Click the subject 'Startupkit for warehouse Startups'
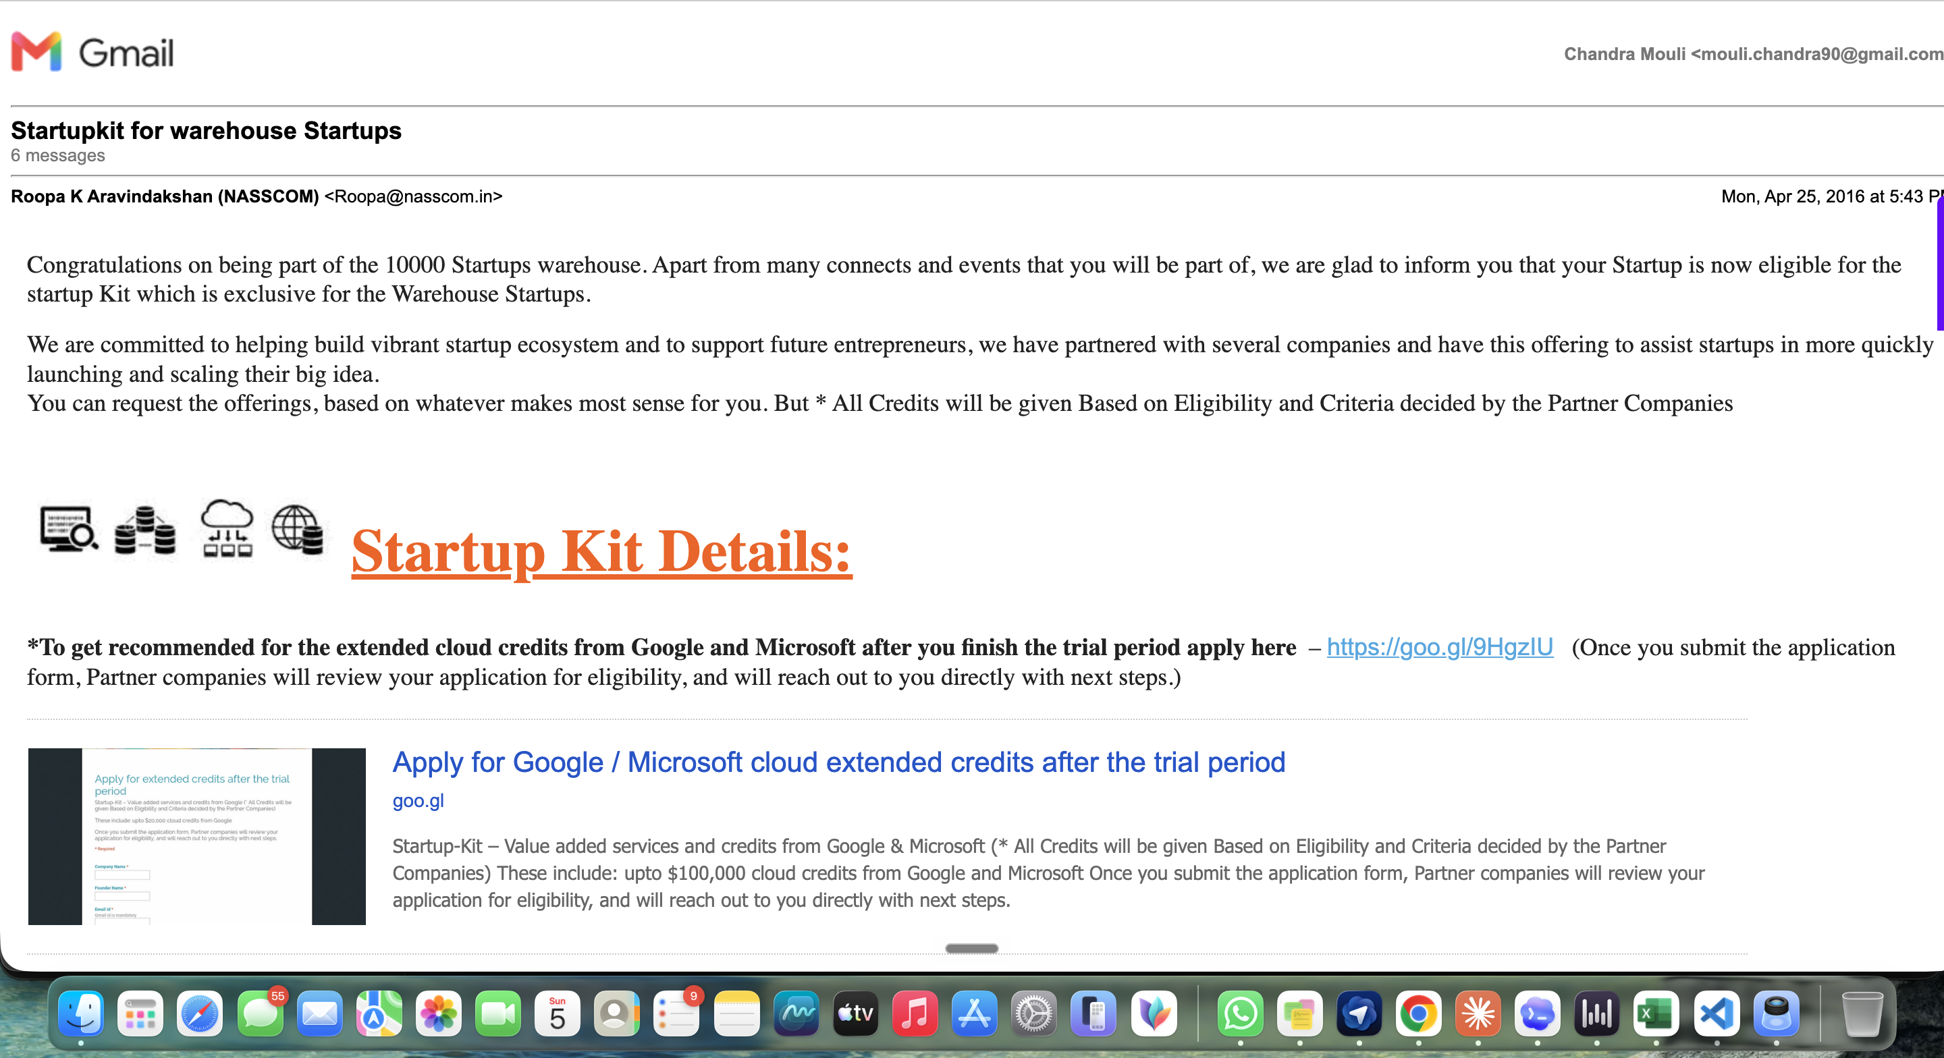The image size is (1944, 1058). point(206,130)
